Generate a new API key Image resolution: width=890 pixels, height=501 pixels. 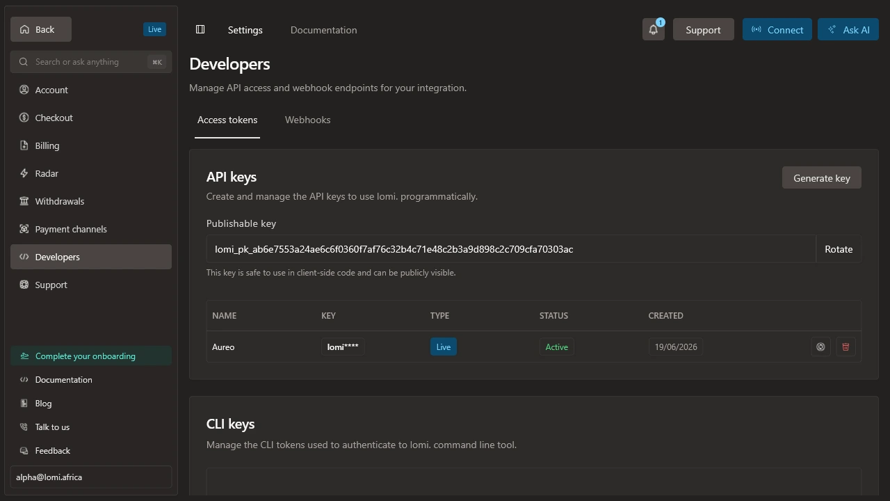[821, 178]
